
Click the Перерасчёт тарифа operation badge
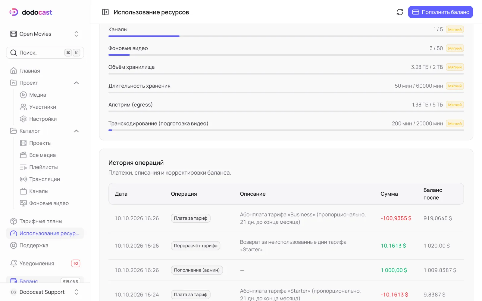pyautogui.click(x=196, y=246)
